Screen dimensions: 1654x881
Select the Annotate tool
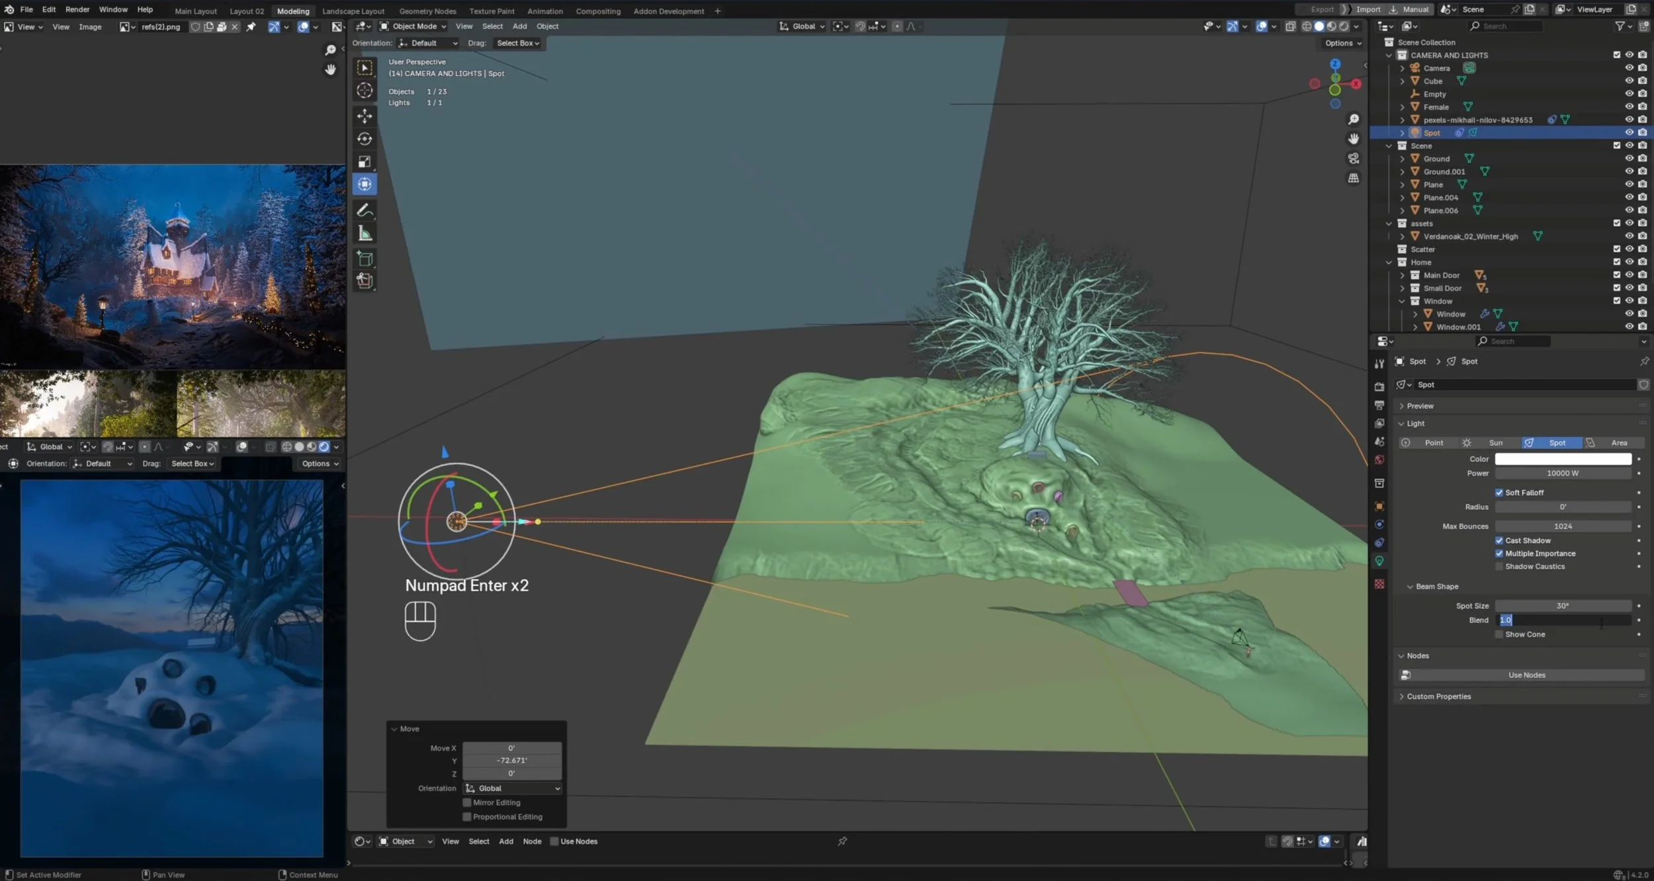coord(365,210)
